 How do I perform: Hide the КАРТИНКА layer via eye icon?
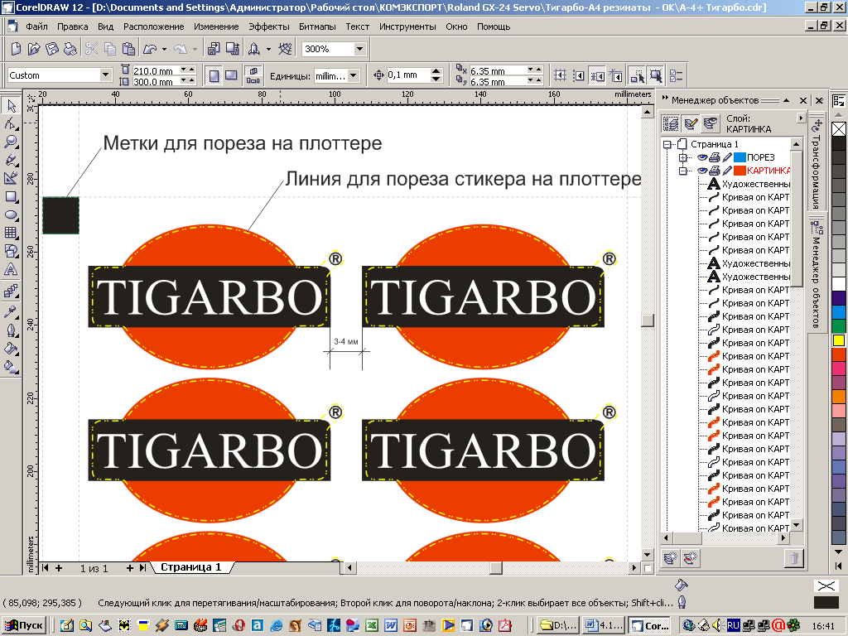tap(702, 171)
